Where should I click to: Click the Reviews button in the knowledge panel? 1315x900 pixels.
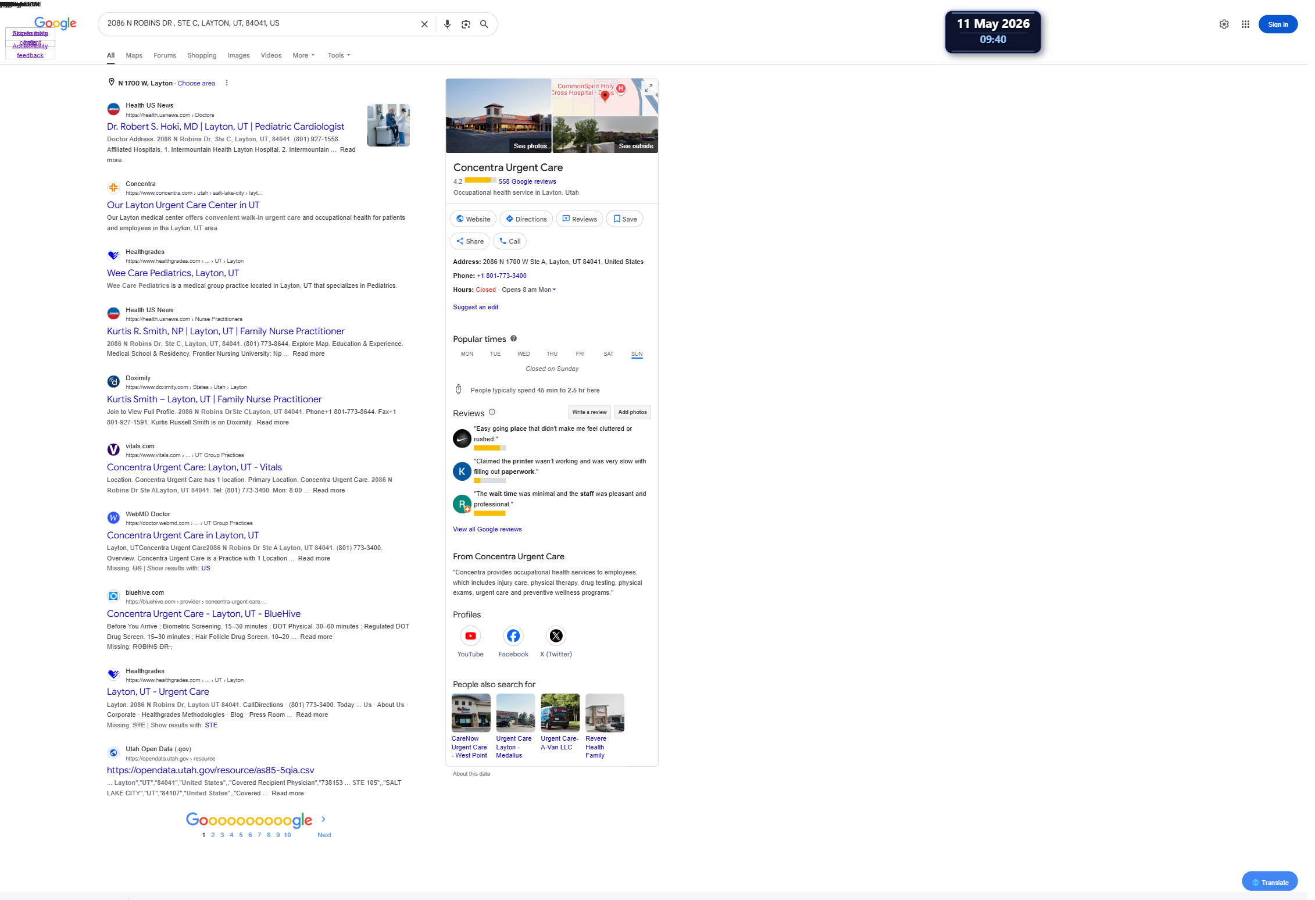[580, 219]
